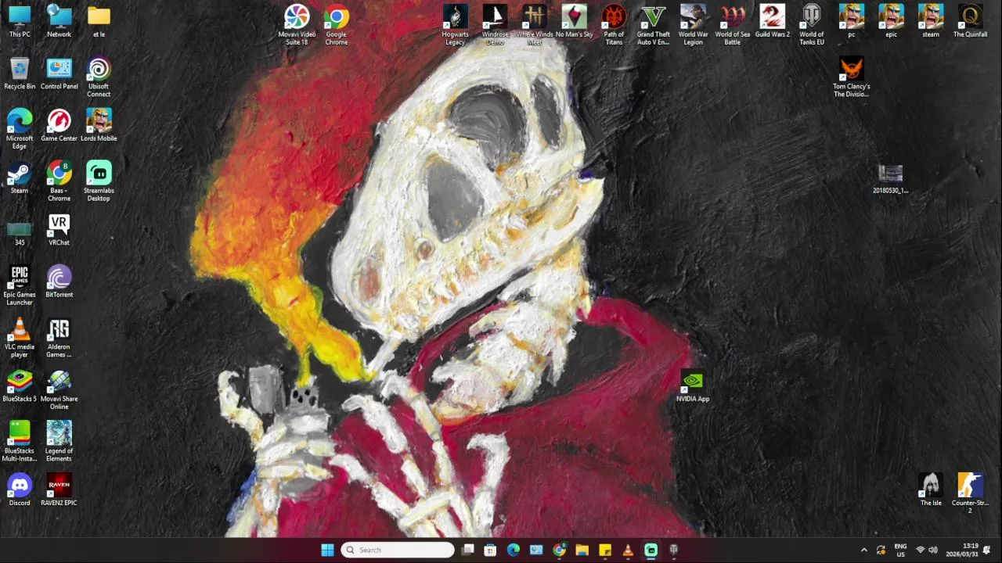Screen dimensions: 1002x563
Task: Open BitTorrent from desktop
Action: pyautogui.click(x=59, y=281)
